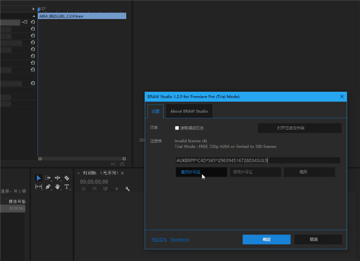This screenshot has width=360, height=261.
Task: Select the 设置 settings tab
Action: click(155, 111)
